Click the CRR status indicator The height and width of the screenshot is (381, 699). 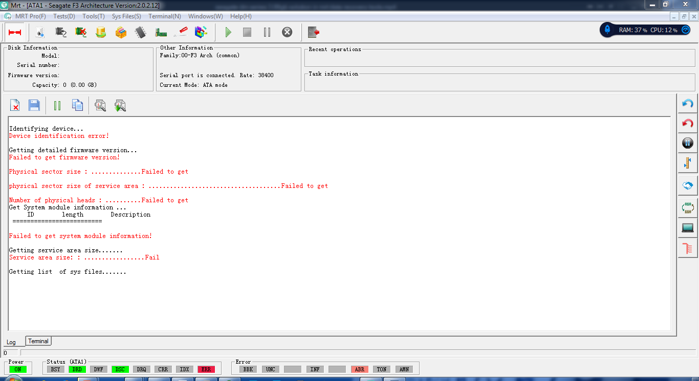(x=163, y=369)
